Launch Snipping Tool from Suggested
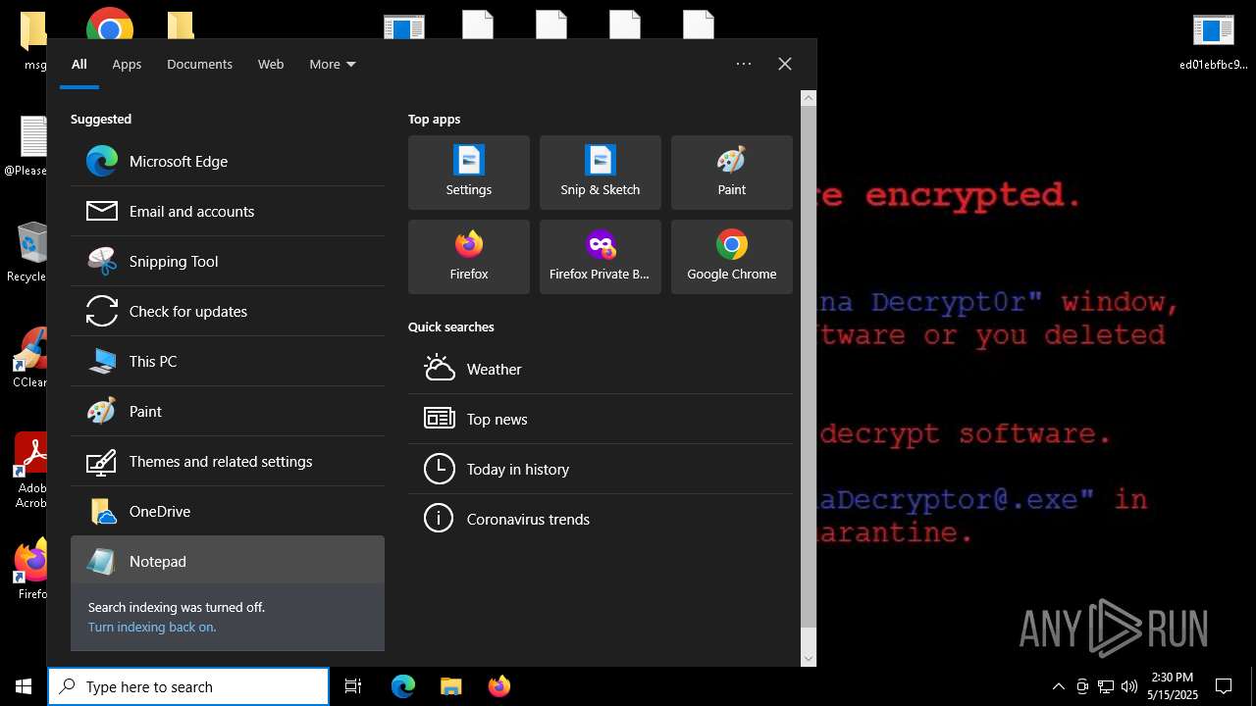 point(228,262)
